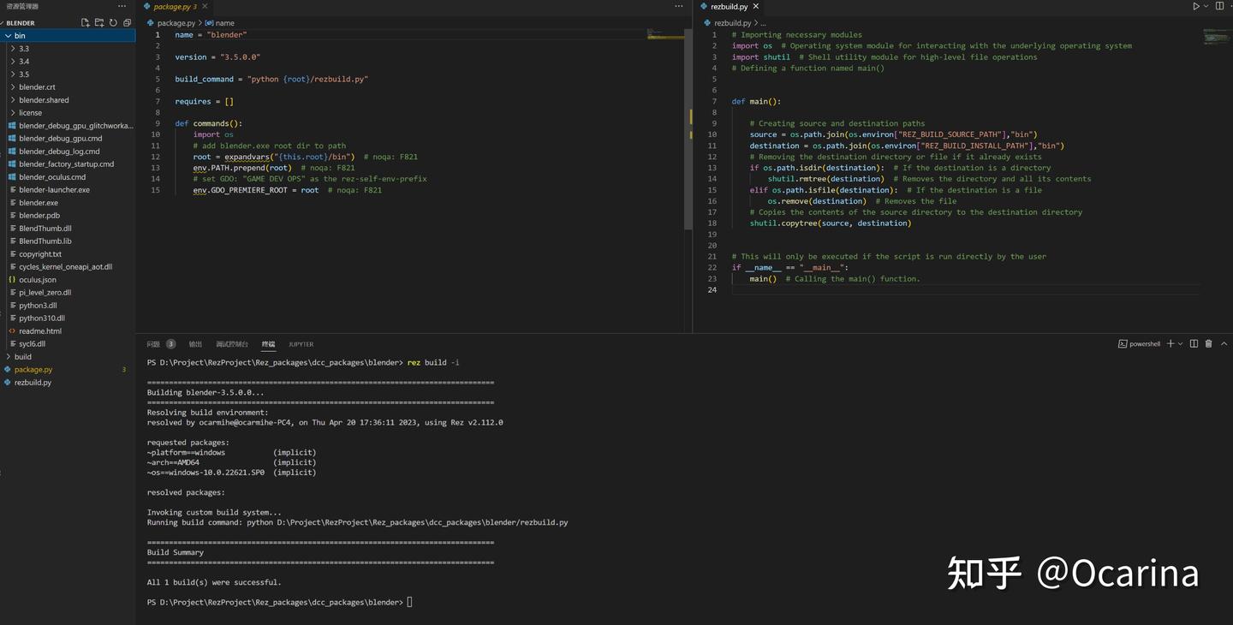Switch to the 问题 (Problems) panel tab
1233x625 pixels.
153,344
